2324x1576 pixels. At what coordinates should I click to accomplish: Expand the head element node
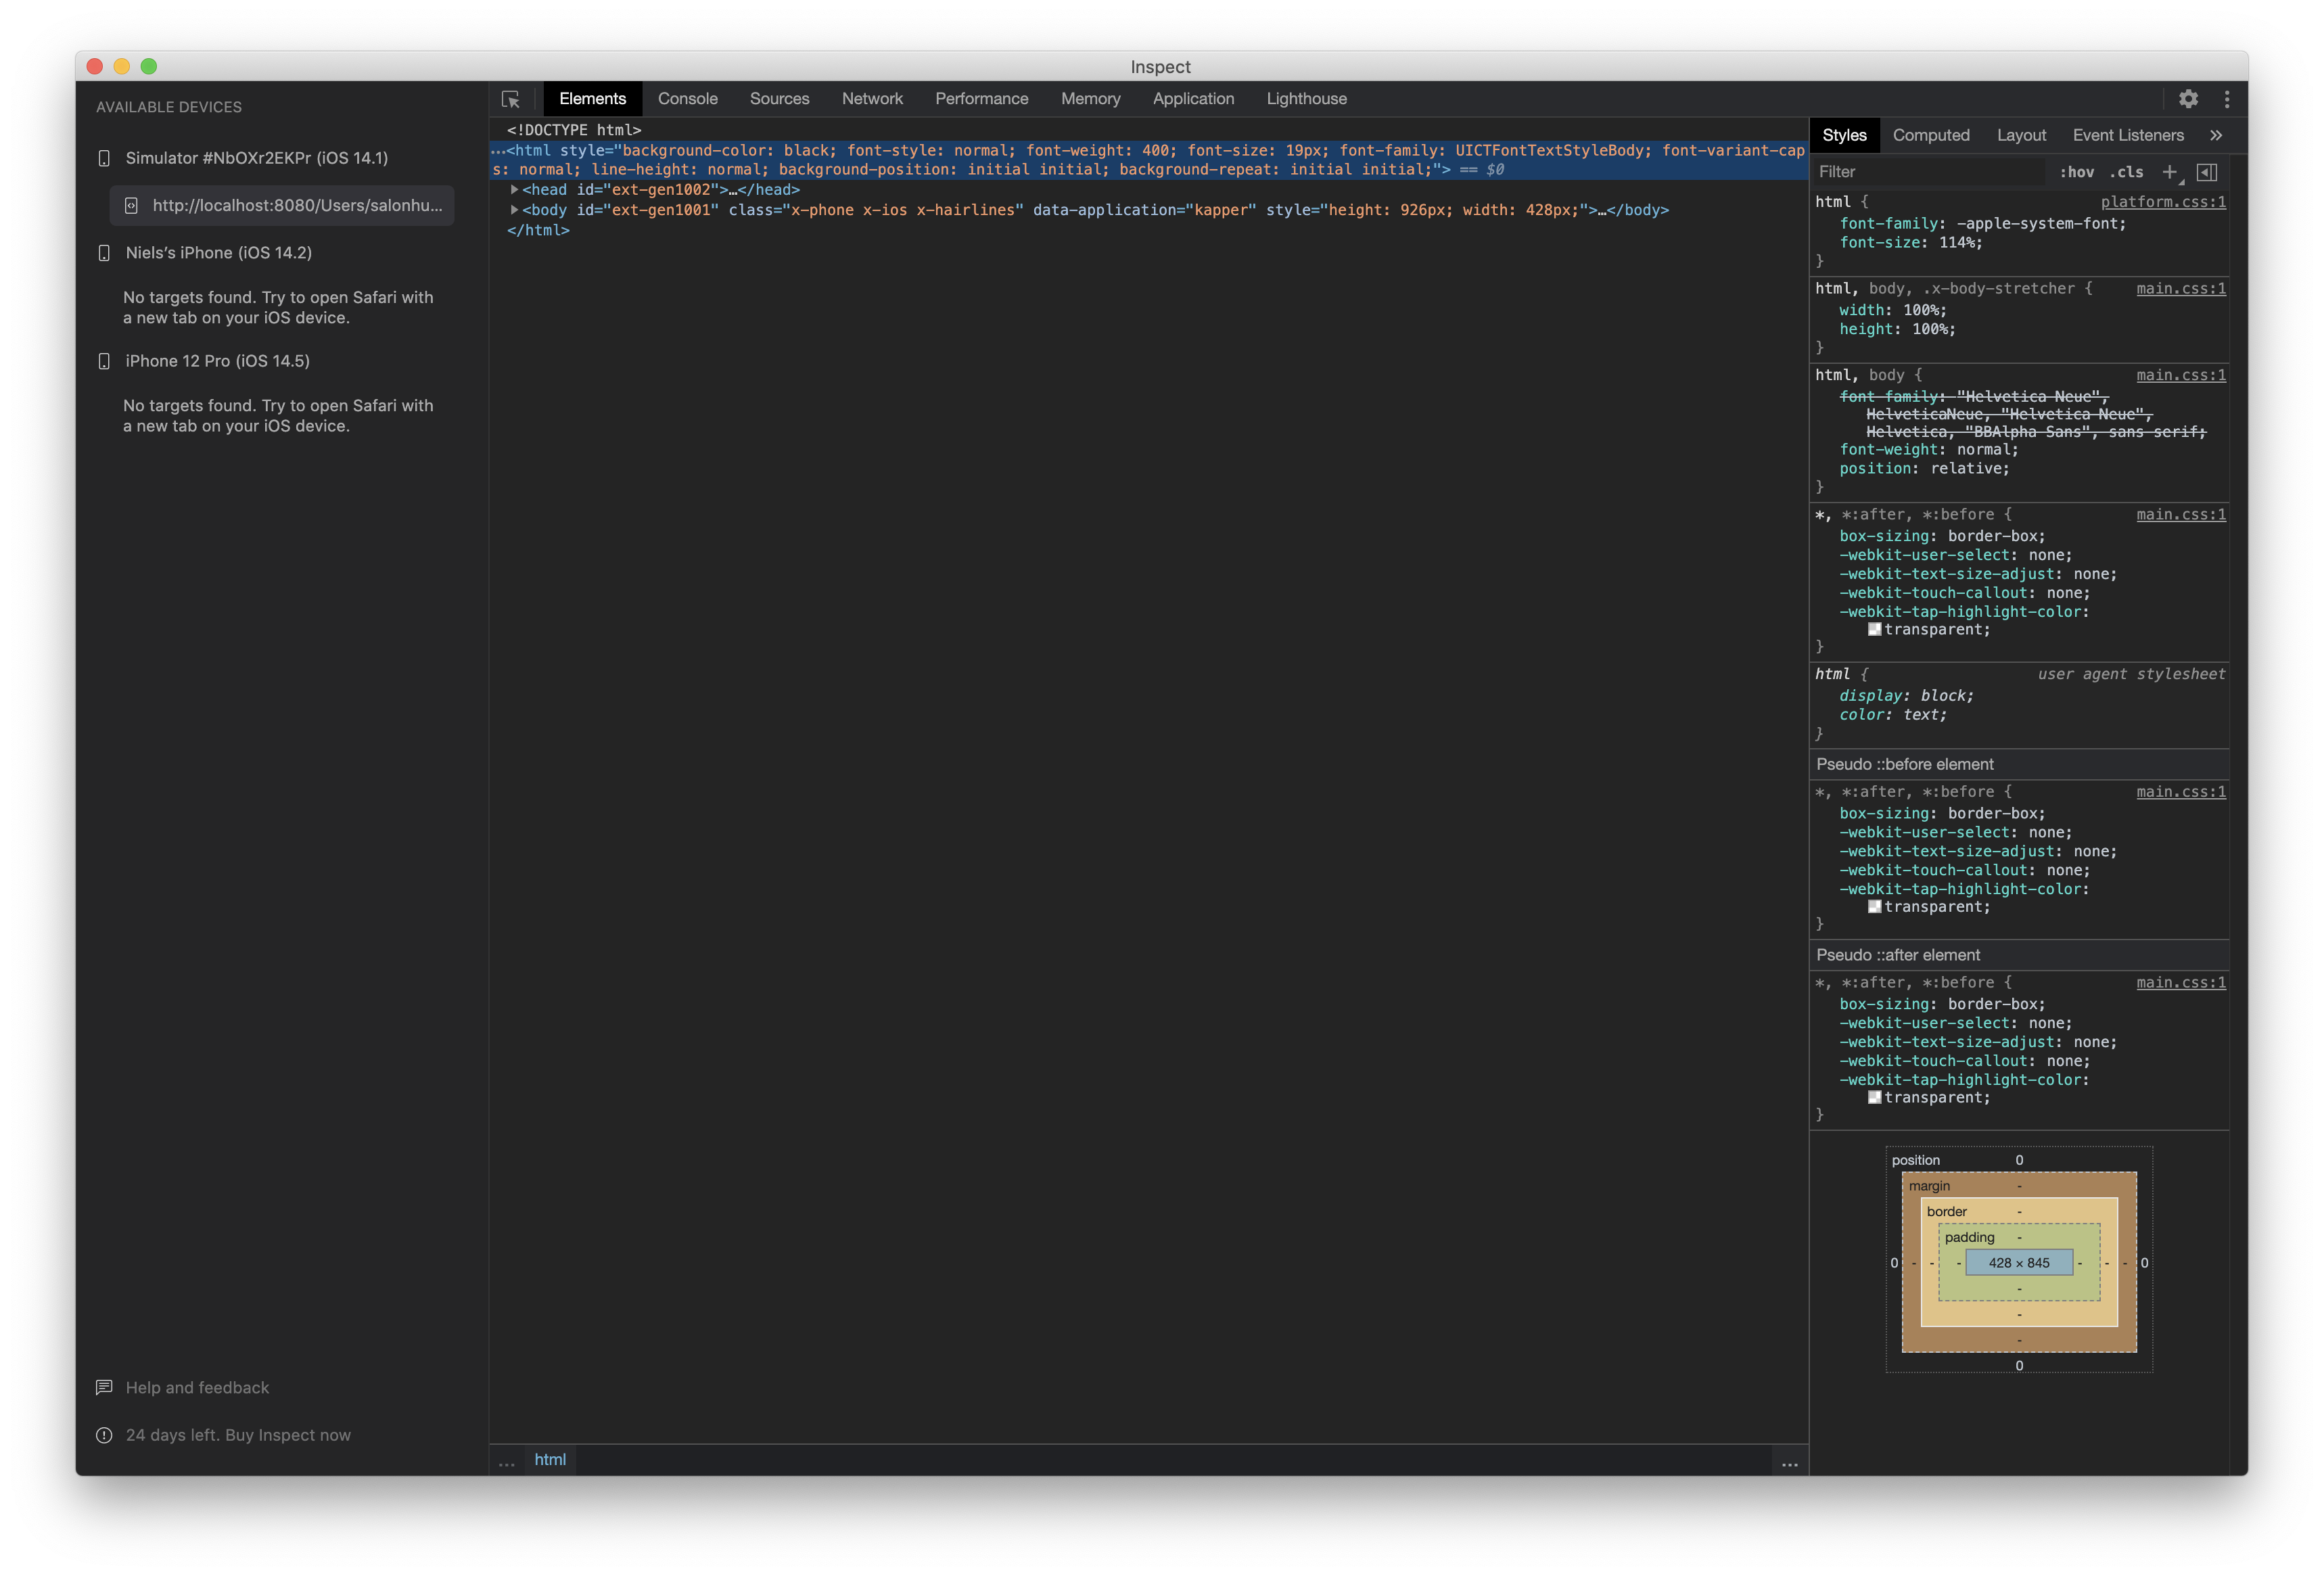514,189
